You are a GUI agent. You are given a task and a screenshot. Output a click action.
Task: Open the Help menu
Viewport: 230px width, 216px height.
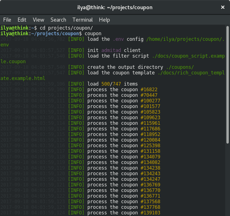[x=104, y=20]
